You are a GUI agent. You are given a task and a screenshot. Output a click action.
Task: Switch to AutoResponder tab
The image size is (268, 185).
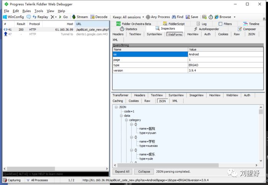coord(206,29)
